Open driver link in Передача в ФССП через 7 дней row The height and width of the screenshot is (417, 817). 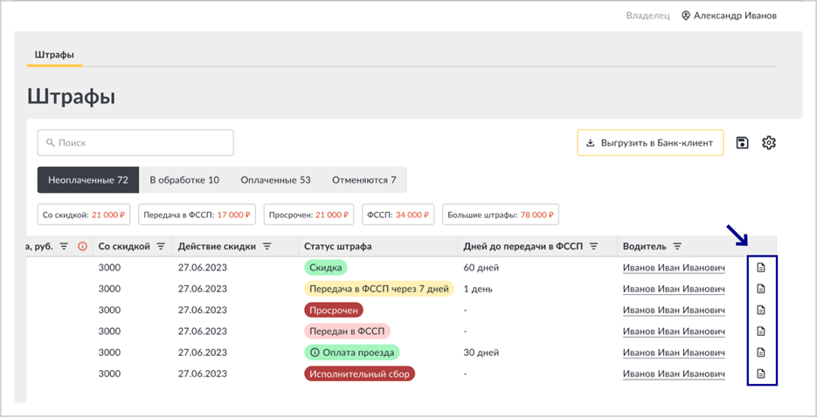click(674, 289)
